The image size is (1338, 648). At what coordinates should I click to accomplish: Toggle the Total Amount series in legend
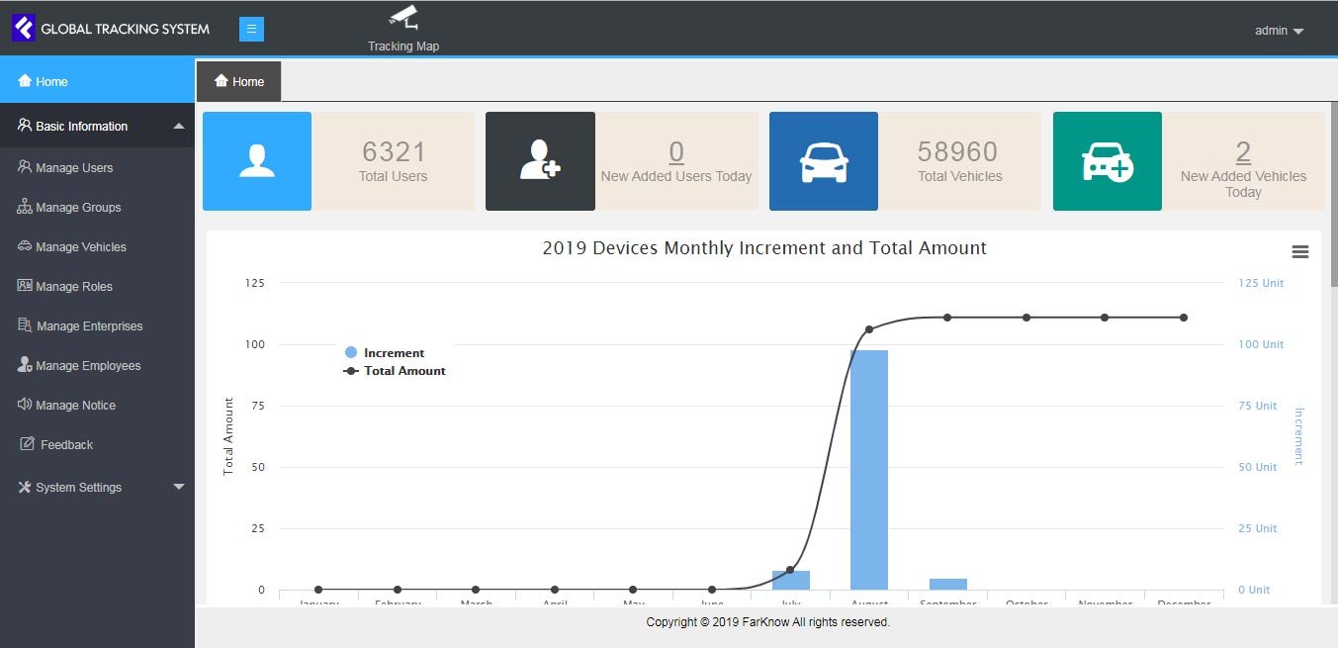[x=403, y=371]
